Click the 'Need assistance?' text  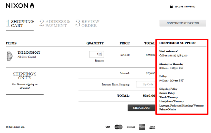(x=169, y=51)
